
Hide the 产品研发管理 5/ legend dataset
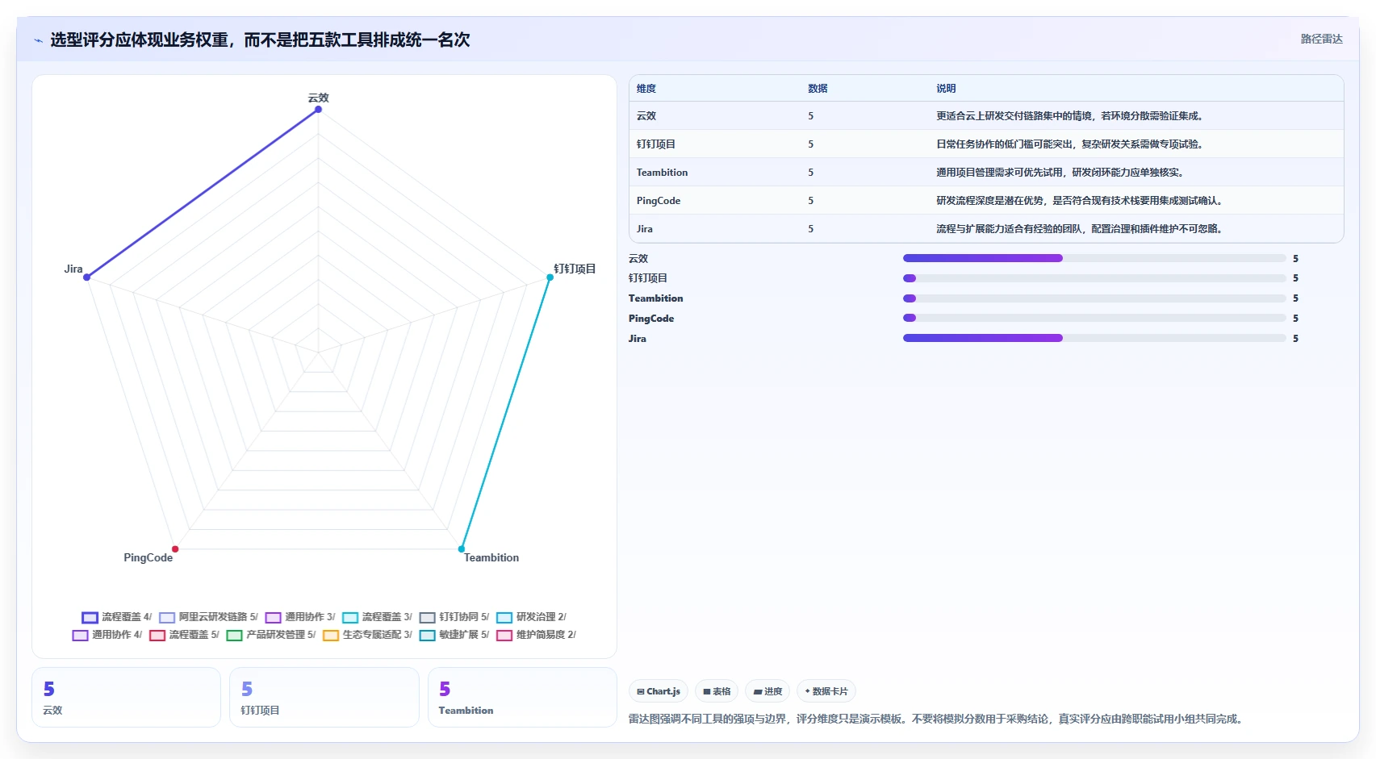[x=271, y=635]
